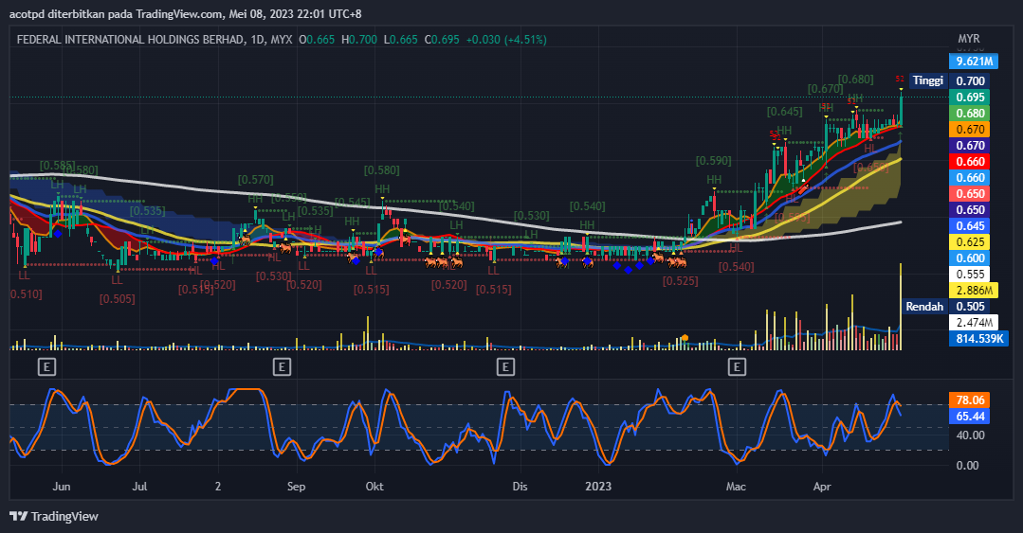Click the open value O0.665
This screenshot has width=1023, height=533.
click(317, 40)
